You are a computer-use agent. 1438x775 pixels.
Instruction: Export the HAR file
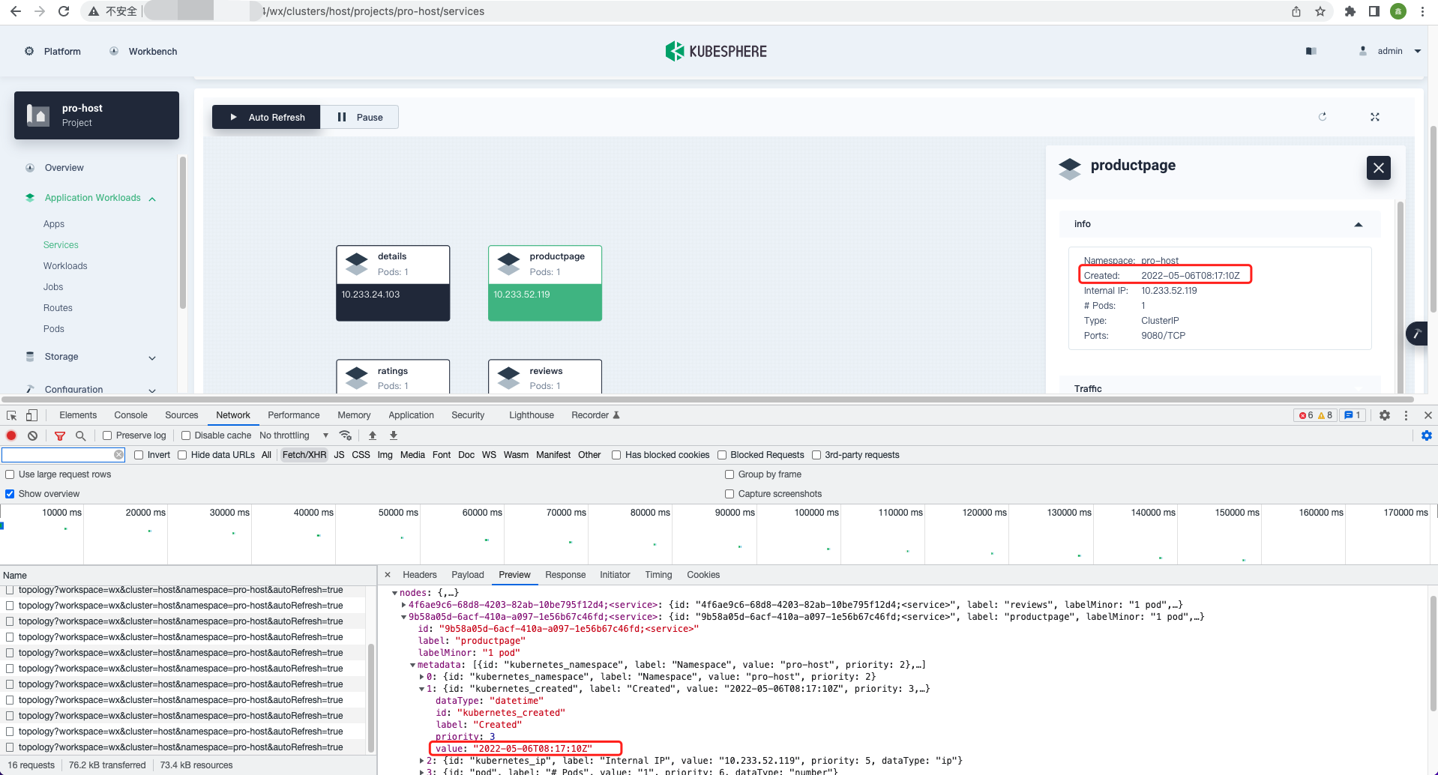pos(394,435)
